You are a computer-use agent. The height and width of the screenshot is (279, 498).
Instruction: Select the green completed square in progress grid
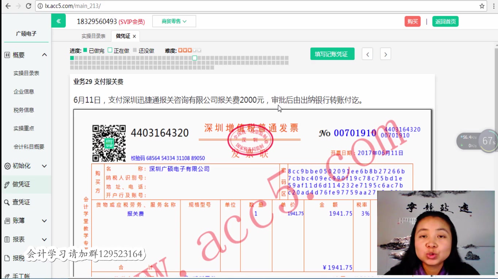(72, 58)
